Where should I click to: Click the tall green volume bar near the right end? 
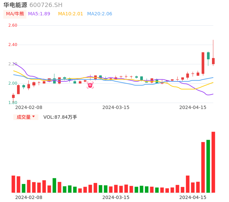tap(208, 166)
